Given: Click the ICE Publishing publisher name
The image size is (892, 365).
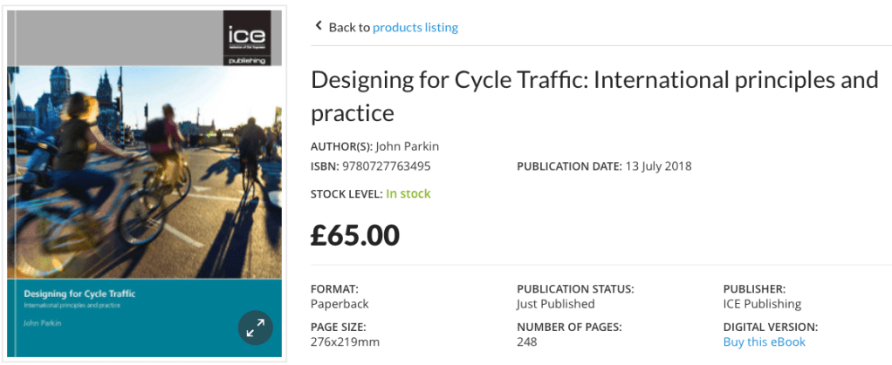Looking at the screenshot, I should coord(762,304).
